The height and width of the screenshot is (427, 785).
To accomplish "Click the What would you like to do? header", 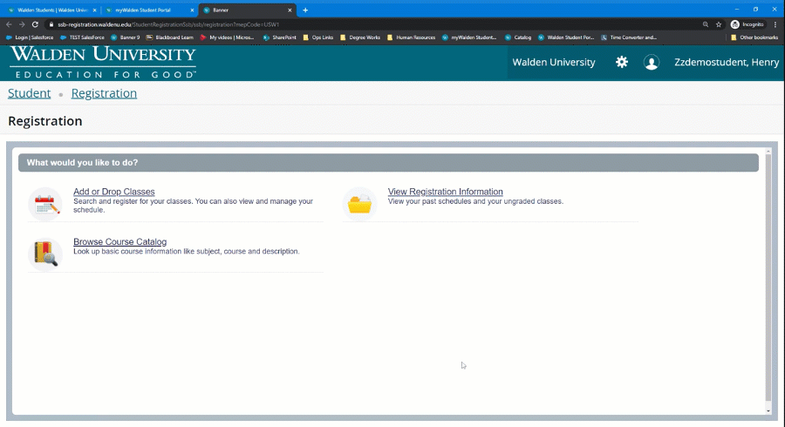I will click(x=388, y=162).
